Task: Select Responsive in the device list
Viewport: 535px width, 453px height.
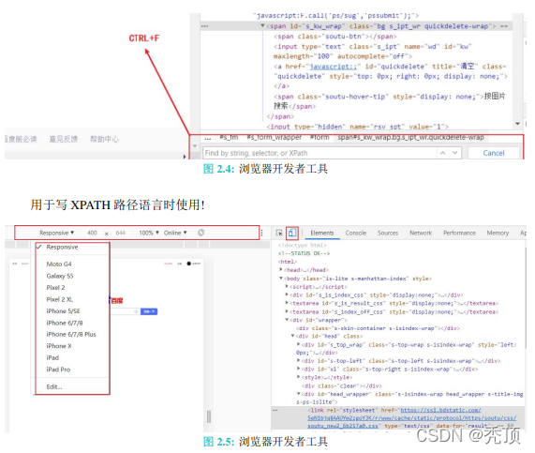Action: [62, 247]
